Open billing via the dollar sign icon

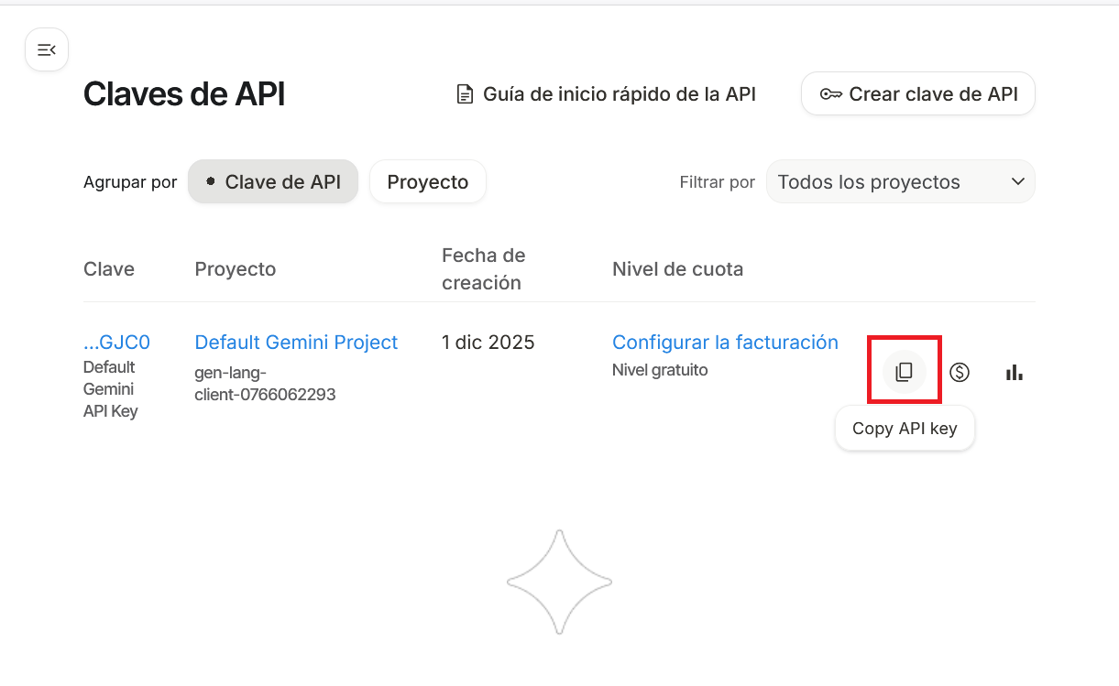coord(959,372)
